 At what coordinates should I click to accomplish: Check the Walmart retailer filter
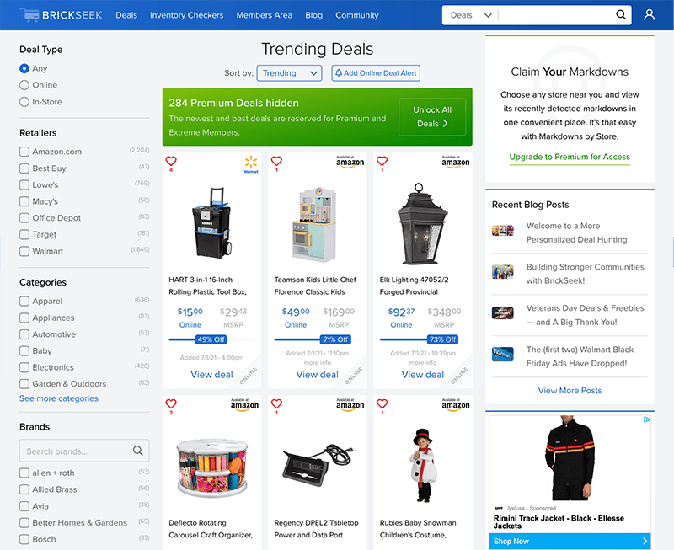(24, 251)
